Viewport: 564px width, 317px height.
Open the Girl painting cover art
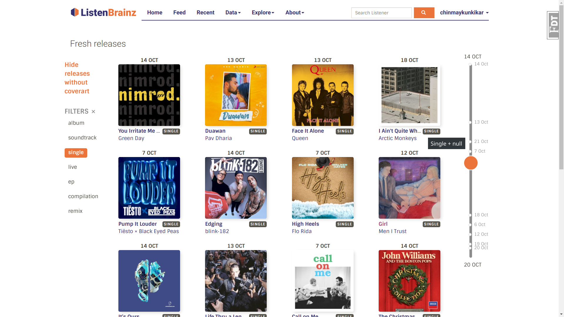pyautogui.click(x=409, y=188)
